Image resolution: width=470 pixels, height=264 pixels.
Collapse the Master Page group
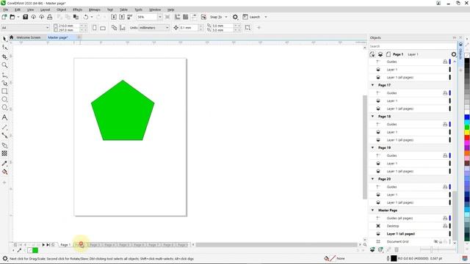click(x=372, y=210)
